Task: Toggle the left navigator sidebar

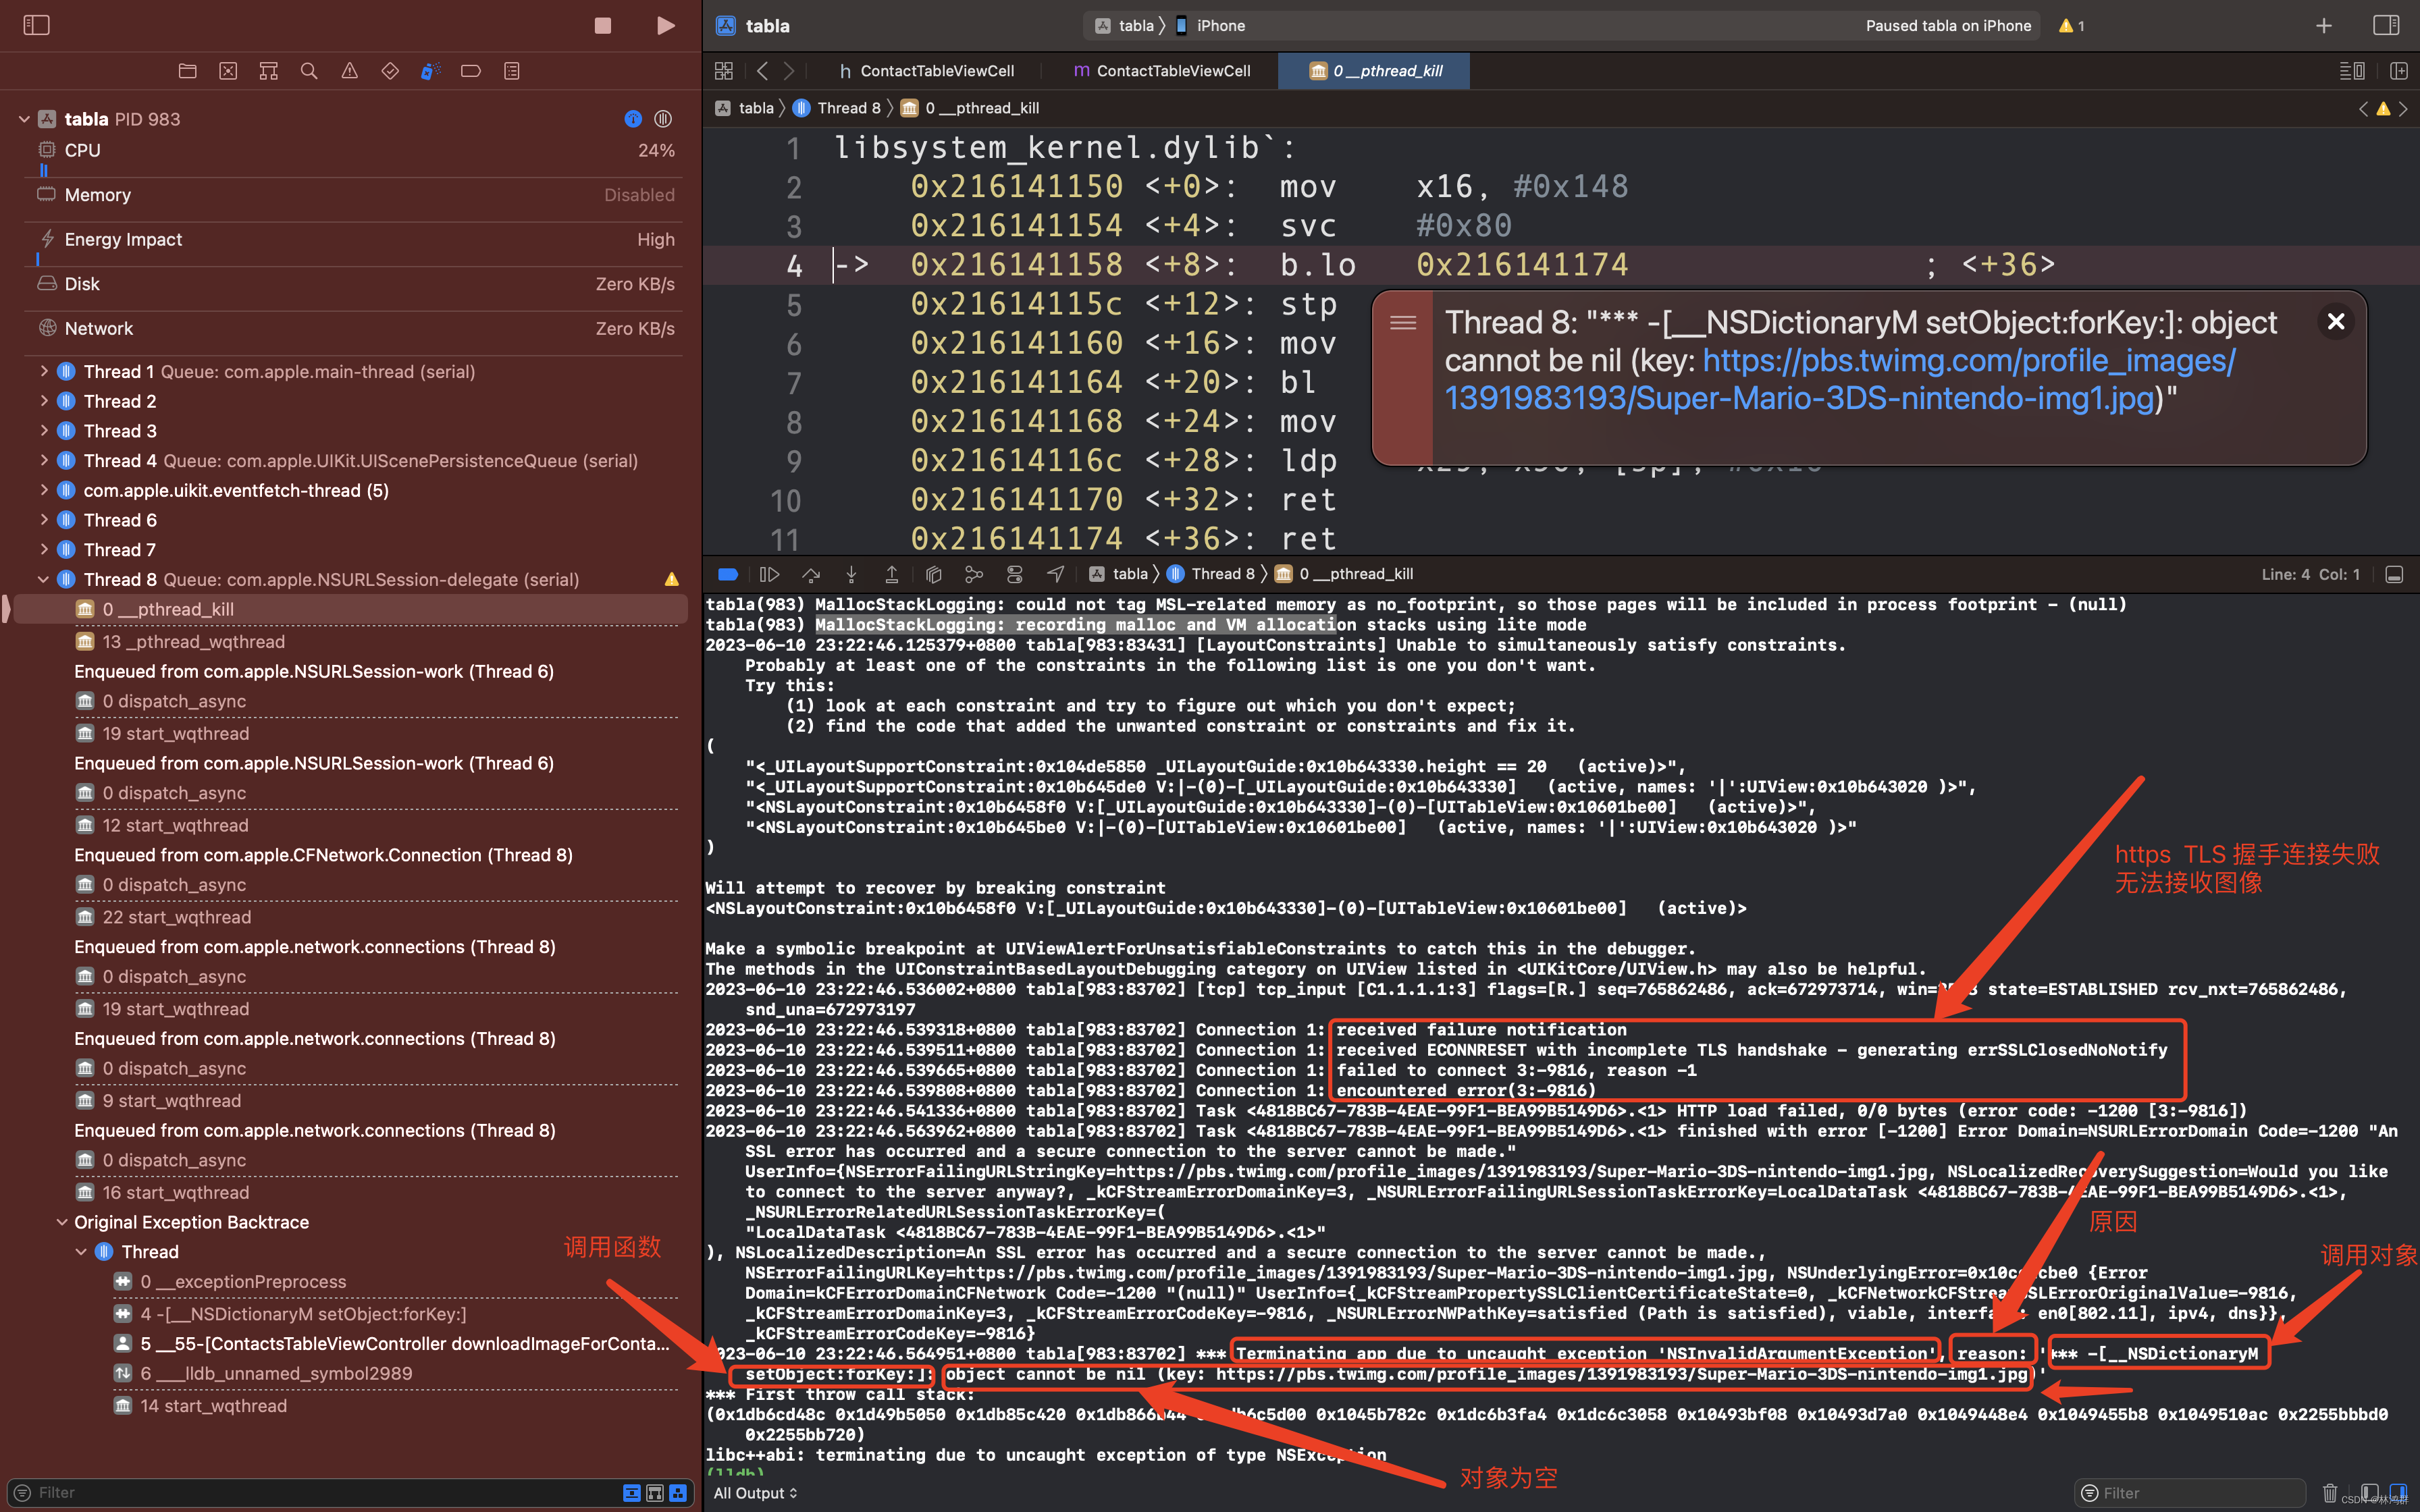Action: point(36,25)
